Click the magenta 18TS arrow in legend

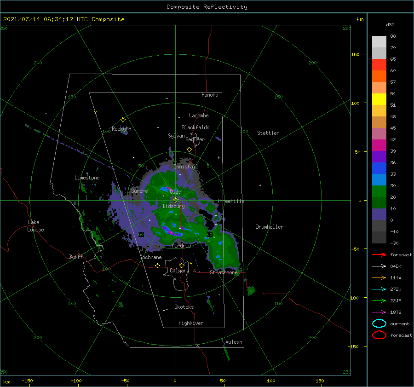coord(379,312)
